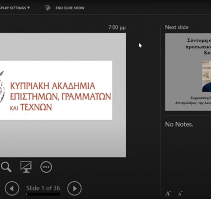This screenshot has height=199, width=211.
Task: Click the 7:00 μμ clock display
Action: [117, 27]
